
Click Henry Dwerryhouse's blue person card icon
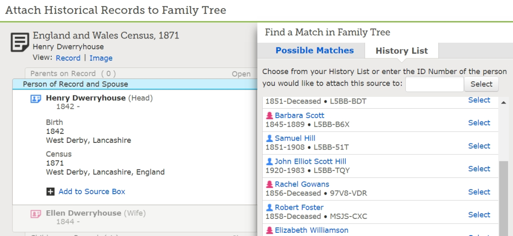(x=36, y=99)
